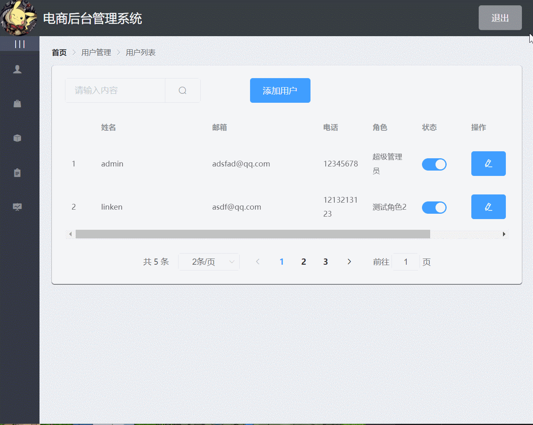Open the 2条/页 page size dropdown
This screenshot has width=533, height=425.
click(x=209, y=262)
